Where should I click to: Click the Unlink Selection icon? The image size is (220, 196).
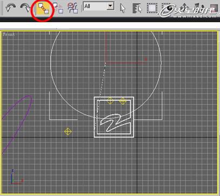point(58,8)
